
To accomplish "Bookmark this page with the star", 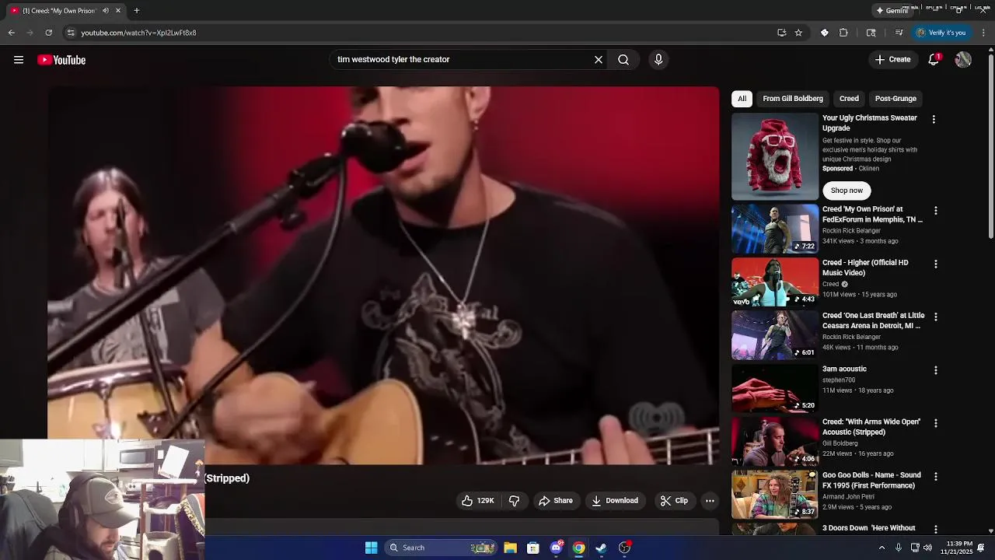I will click(x=798, y=33).
